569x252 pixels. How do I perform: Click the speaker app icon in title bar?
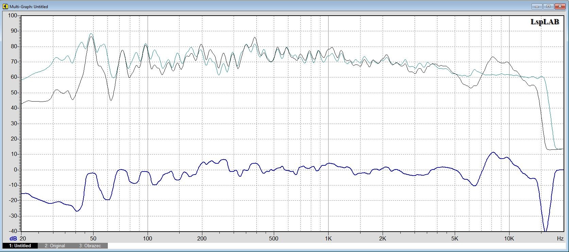pos(5,6)
